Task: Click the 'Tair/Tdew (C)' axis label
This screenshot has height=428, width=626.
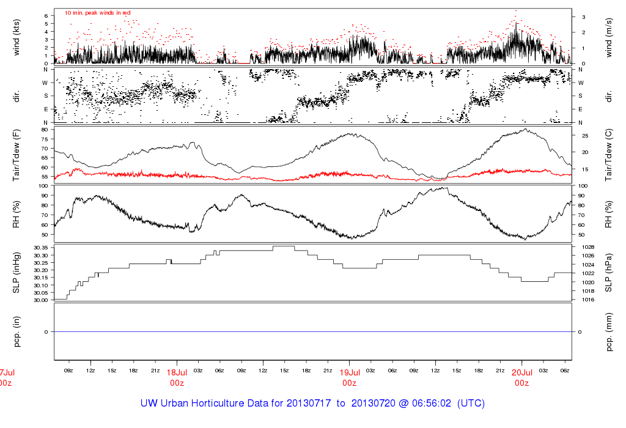Action: click(x=608, y=155)
